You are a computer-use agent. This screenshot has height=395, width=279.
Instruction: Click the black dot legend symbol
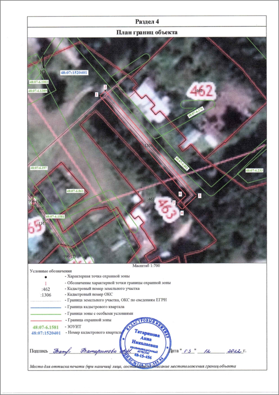click(46, 277)
